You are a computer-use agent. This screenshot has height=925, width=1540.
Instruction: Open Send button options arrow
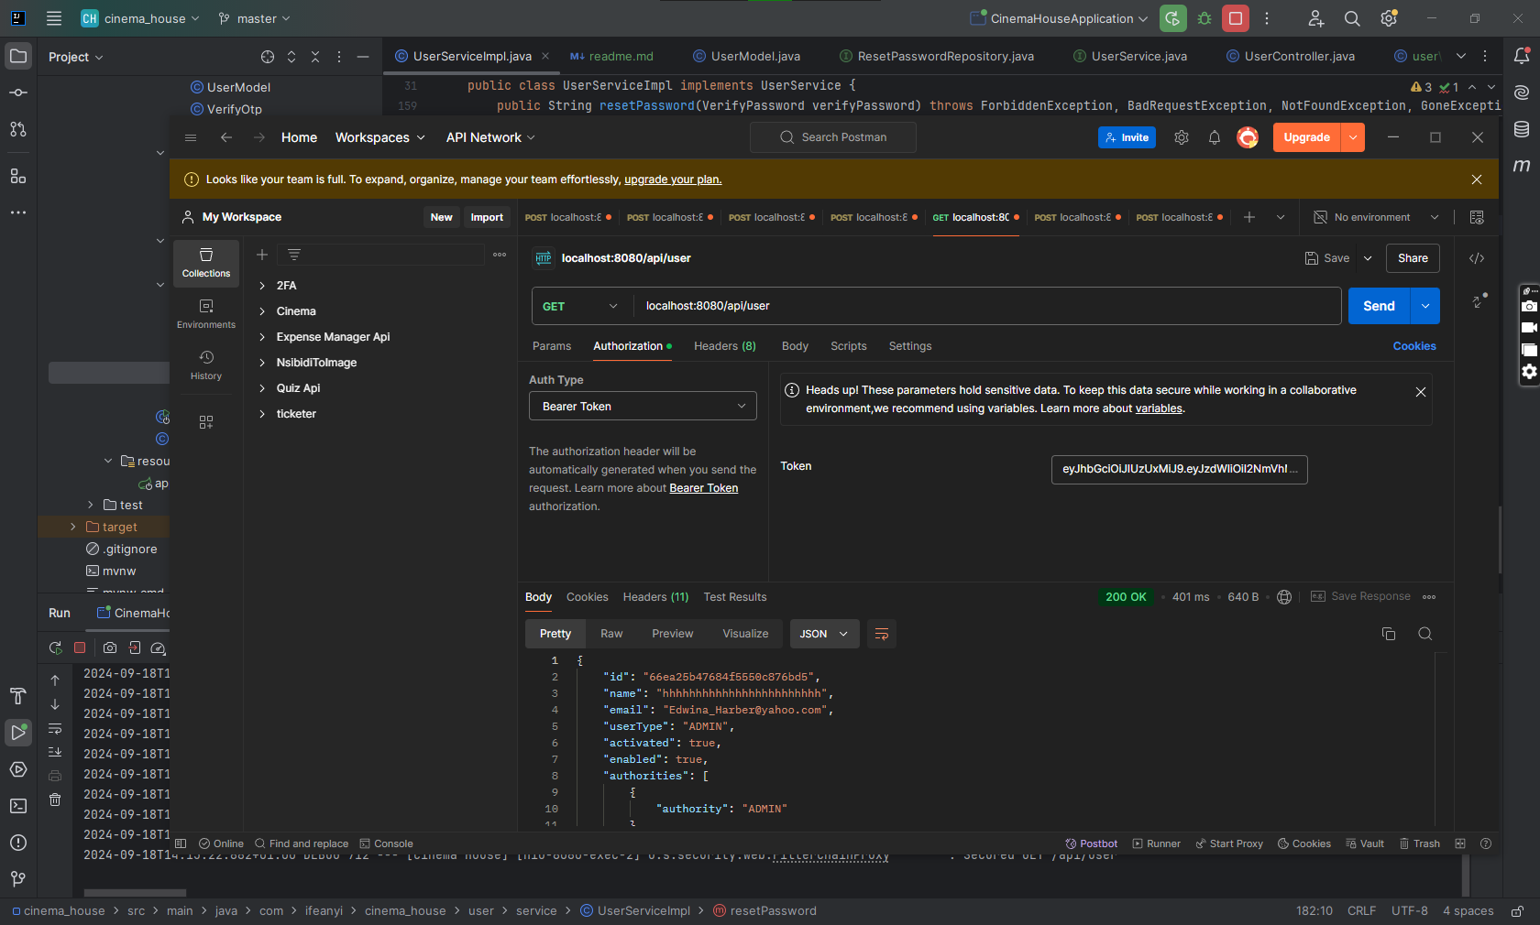1425,306
